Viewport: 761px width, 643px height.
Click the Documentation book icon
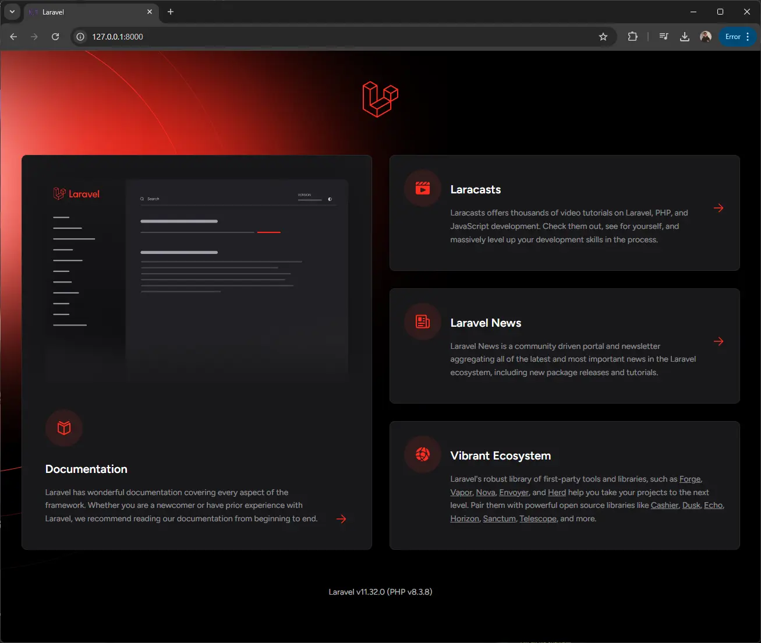64,428
